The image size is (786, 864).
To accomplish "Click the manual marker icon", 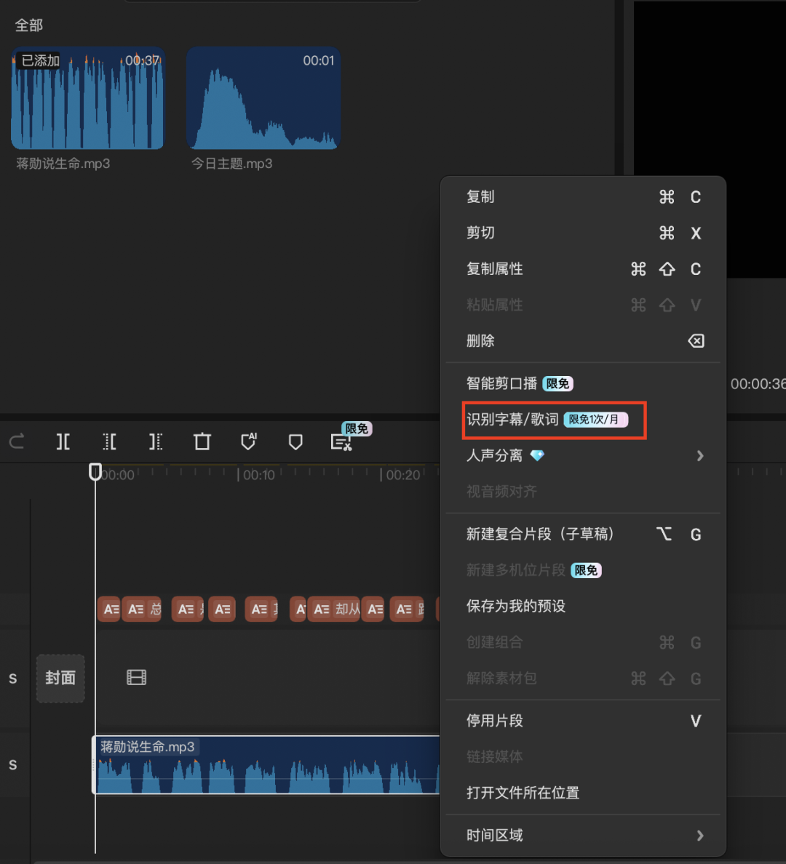I will (295, 441).
